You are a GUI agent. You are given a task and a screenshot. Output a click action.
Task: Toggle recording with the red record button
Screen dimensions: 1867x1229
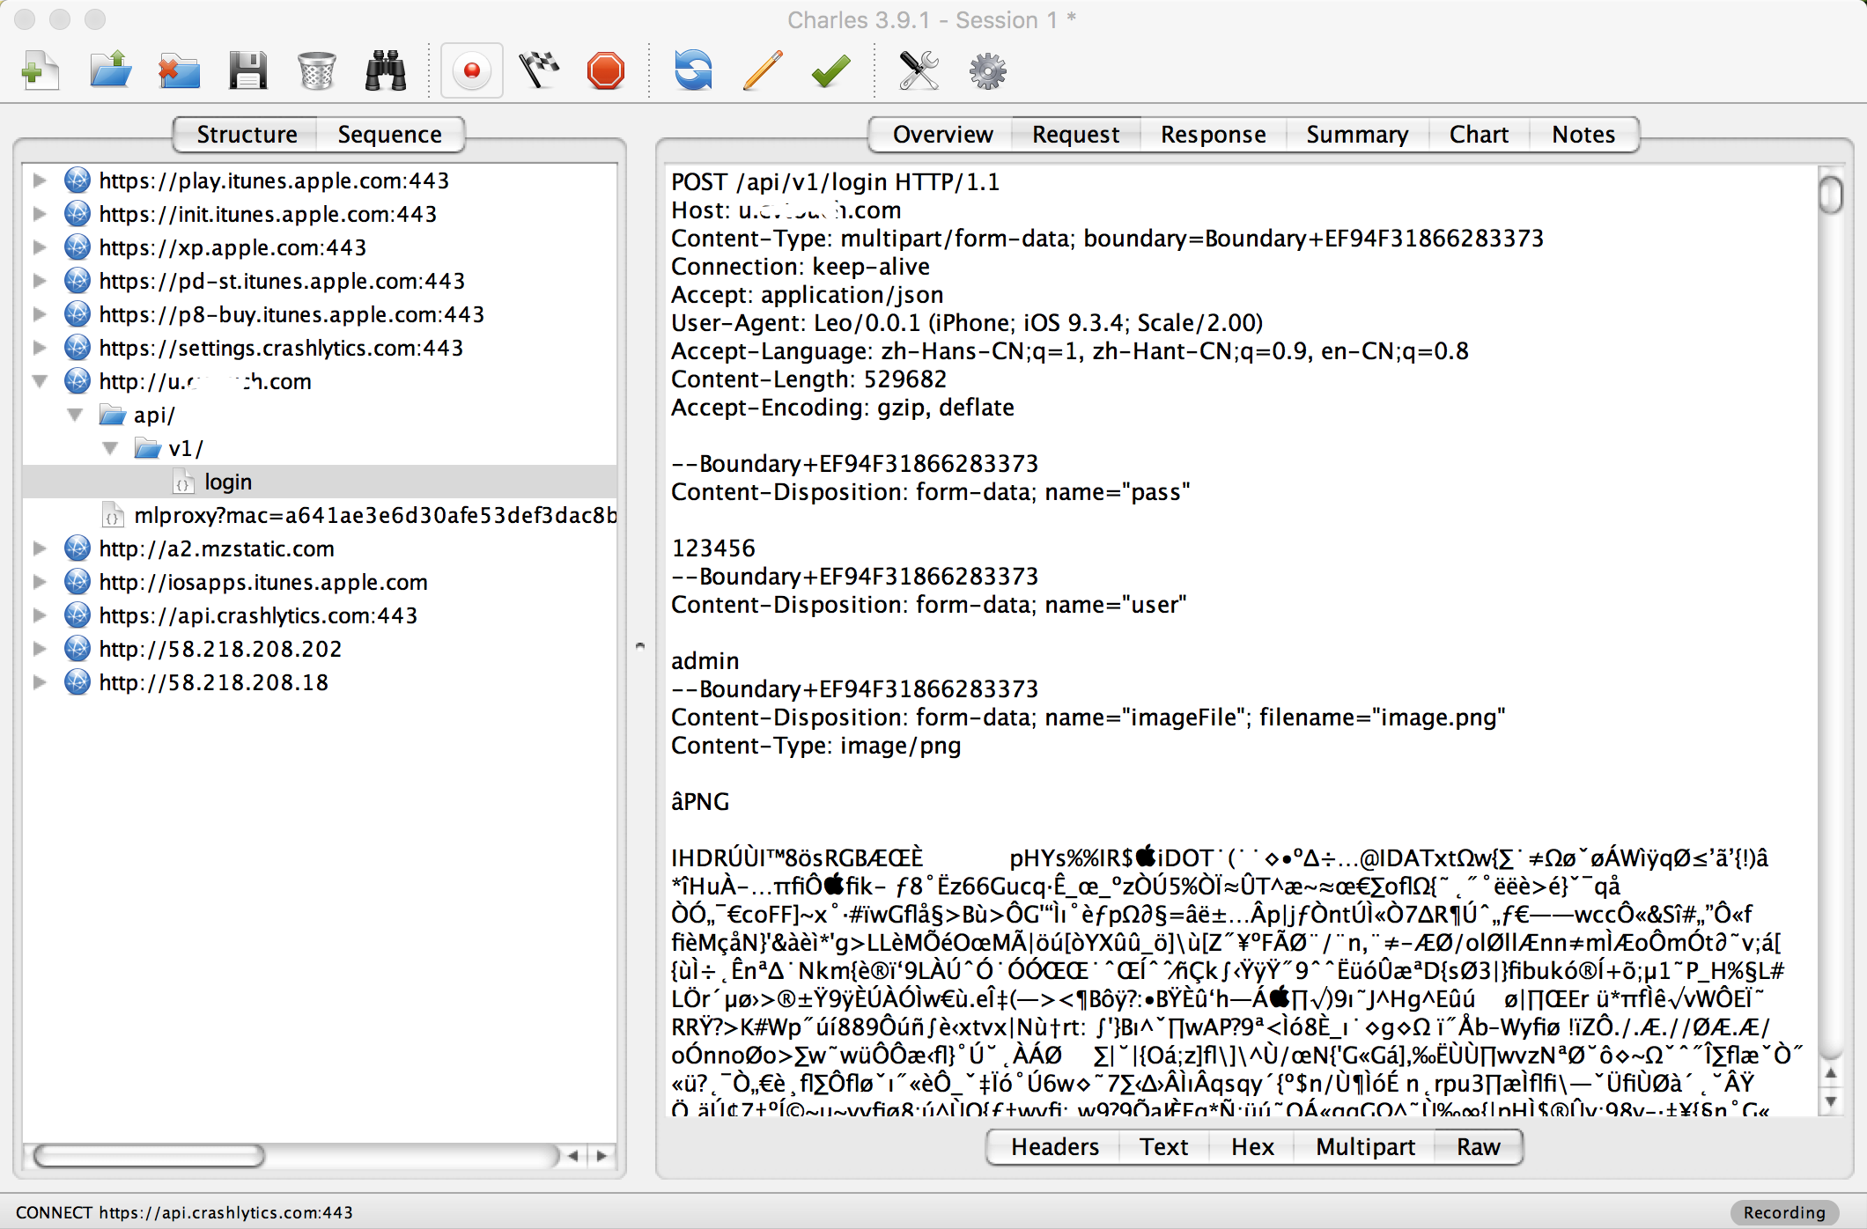(x=472, y=70)
